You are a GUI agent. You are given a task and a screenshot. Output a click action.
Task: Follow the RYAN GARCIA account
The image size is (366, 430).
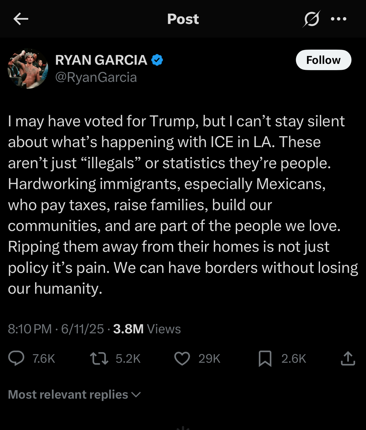323,60
